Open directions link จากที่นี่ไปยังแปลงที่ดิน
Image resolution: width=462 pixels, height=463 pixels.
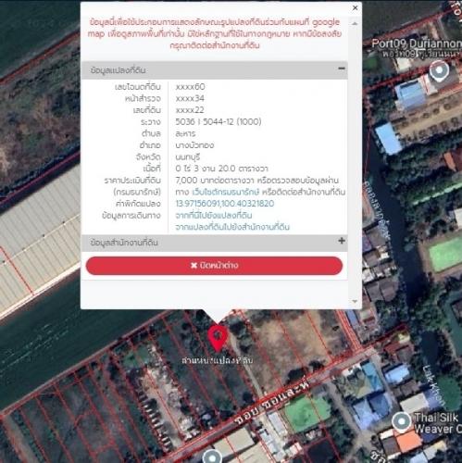pos(214,215)
